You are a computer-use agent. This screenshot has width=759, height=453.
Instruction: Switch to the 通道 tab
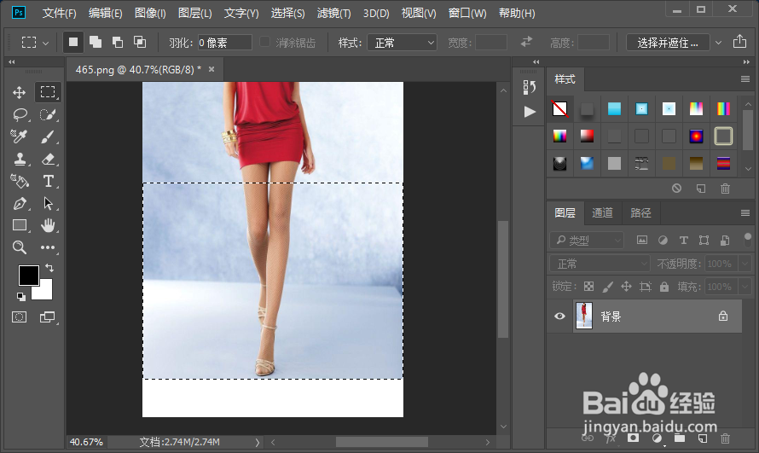pos(602,212)
